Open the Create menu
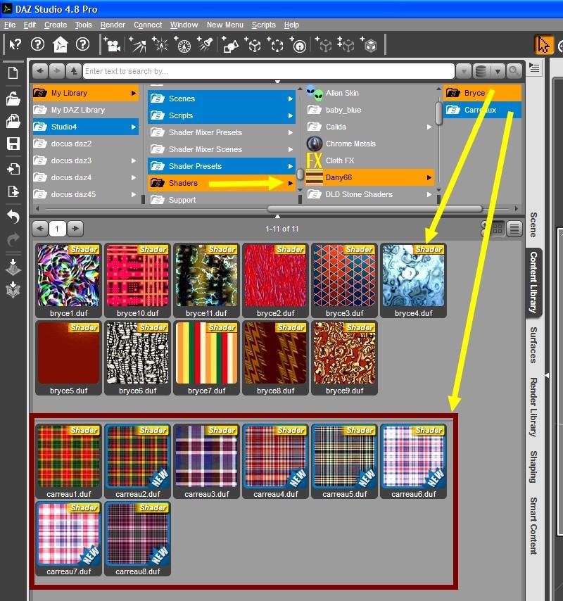The width and height of the screenshot is (563, 601). (56, 25)
